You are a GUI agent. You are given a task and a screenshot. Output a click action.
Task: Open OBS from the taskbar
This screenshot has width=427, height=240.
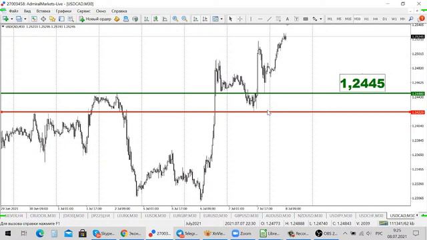[326, 233]
